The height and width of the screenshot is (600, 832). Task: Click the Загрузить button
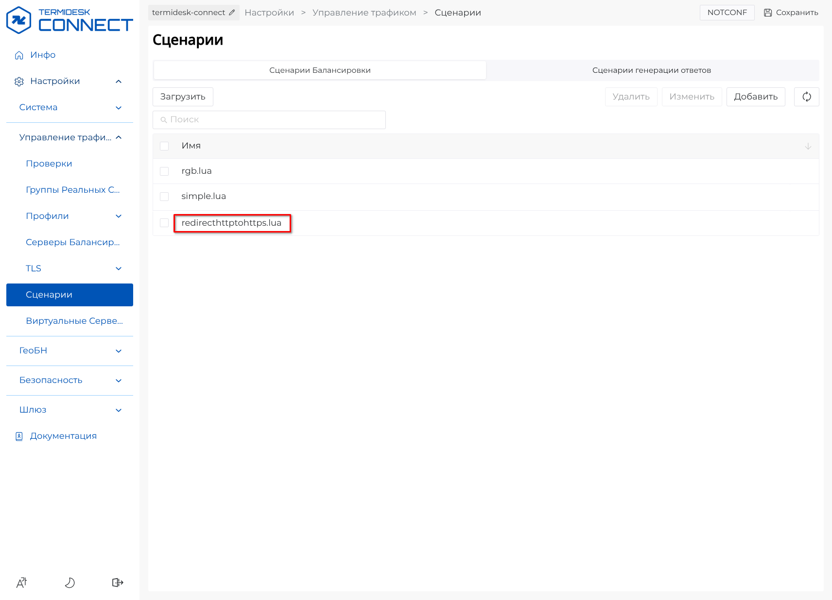pyautogui.click(x=183, y=97)
